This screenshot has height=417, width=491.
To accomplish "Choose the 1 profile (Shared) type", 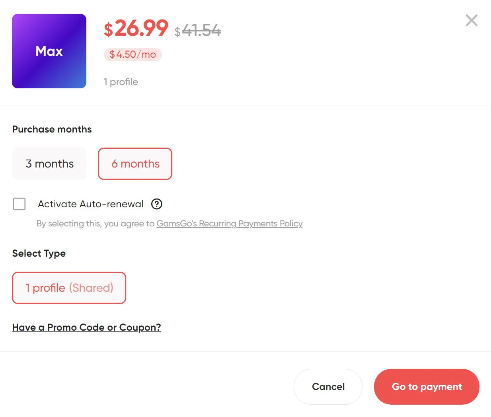I will [x=69, y=288].
